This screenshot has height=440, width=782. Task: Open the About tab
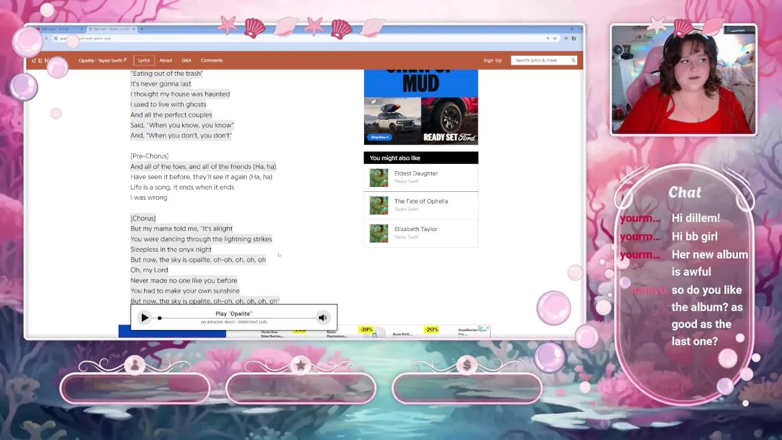[x=166, y=61]
